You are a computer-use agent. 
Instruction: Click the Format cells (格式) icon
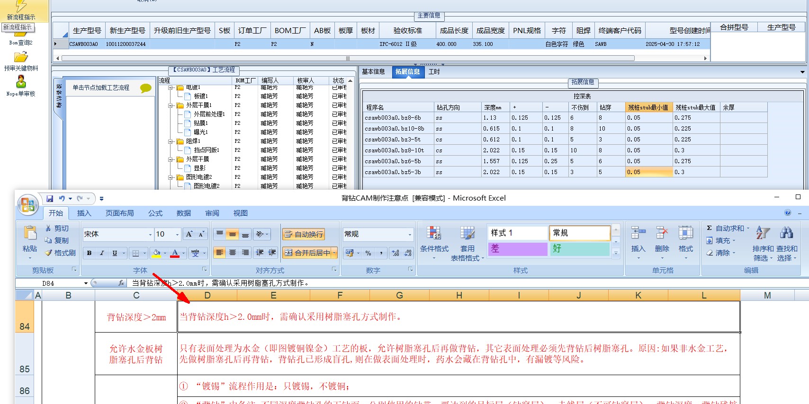pos(686,233)
